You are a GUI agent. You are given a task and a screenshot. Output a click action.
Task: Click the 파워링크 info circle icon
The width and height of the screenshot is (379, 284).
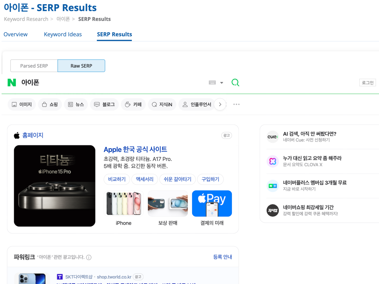(x=89, y=257)
